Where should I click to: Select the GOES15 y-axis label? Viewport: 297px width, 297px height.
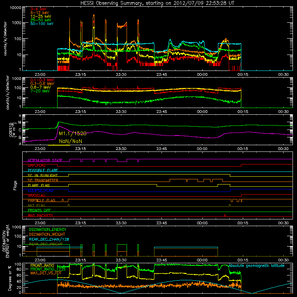pyautogui.click(x=13, y=130)
